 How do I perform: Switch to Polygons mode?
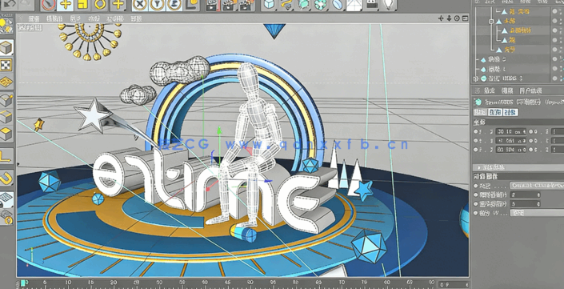click(6, 134)
